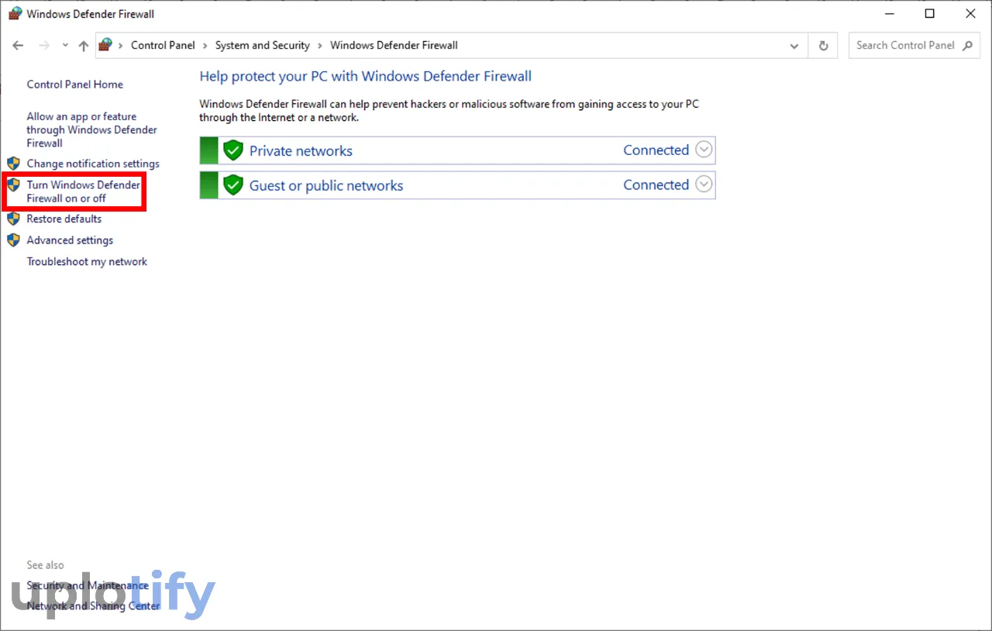992x631 pixels.
Task: Expand chevron after Control Panel breadcrumb
Action: (x=205, y=46)
